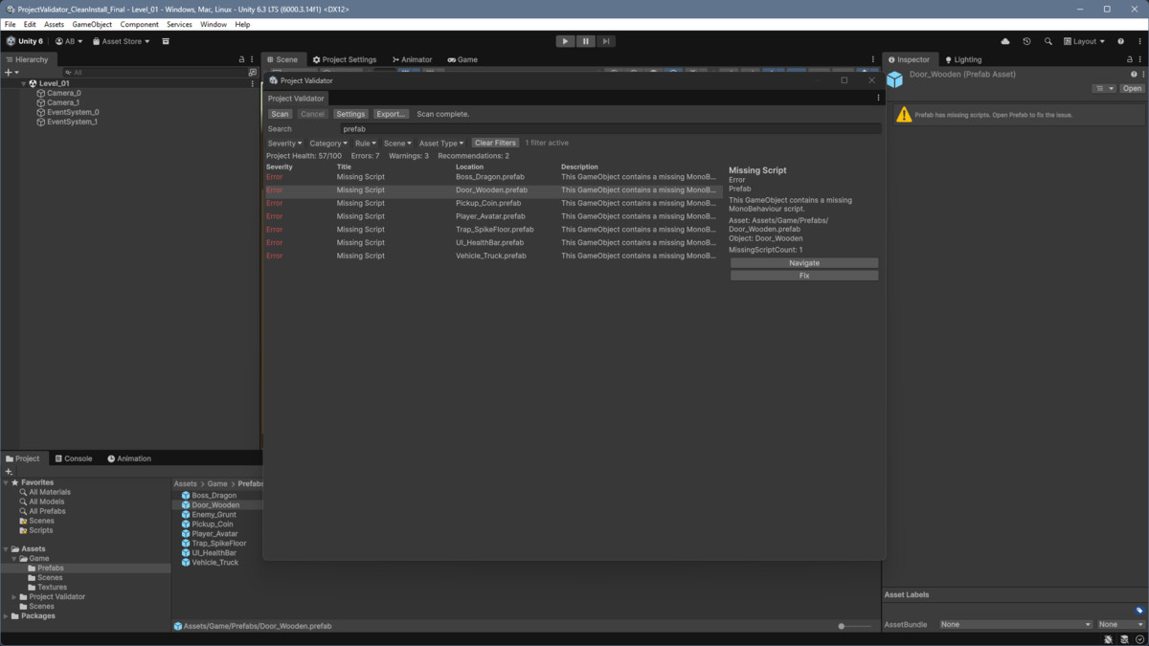Open the package manager icon beside Asset Store
The width and height of the screenshot is (1149, 646).
pyautogui.click(x=166, y=41)
